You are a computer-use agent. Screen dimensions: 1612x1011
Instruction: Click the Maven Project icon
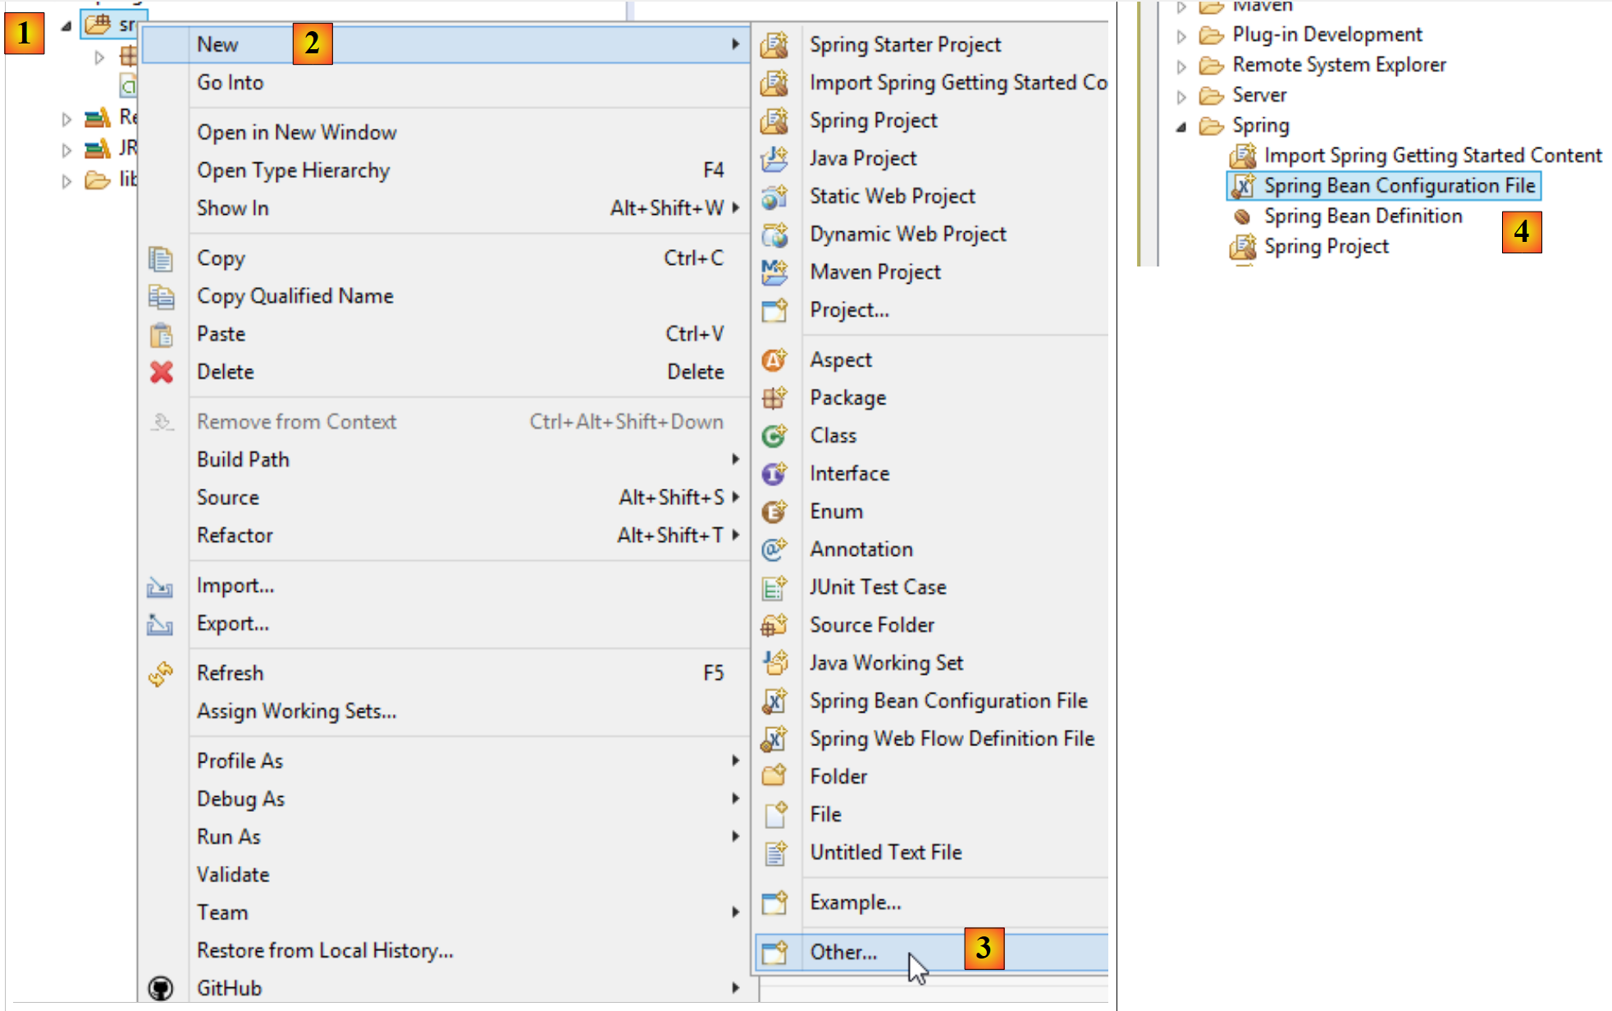[x=774, y=271]
